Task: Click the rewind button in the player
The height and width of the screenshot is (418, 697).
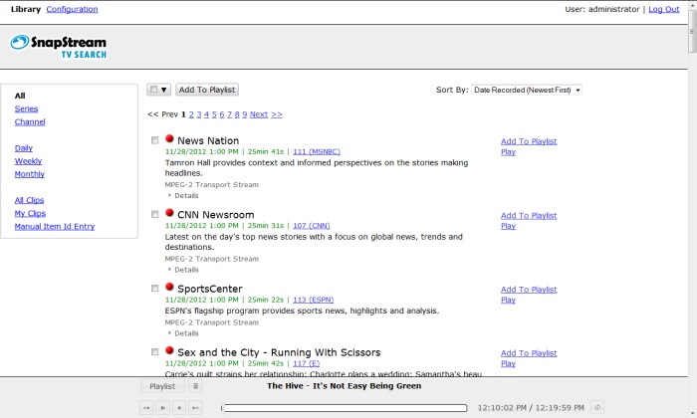Action: [x=146, y=407]
